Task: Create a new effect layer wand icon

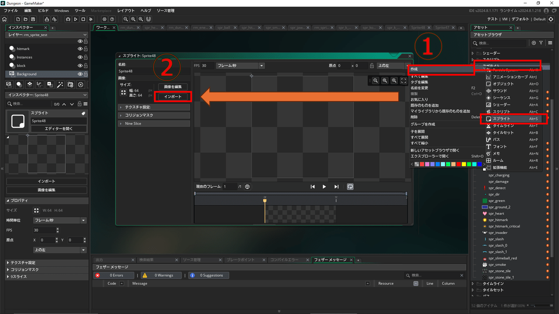Action: pos(60,84)
